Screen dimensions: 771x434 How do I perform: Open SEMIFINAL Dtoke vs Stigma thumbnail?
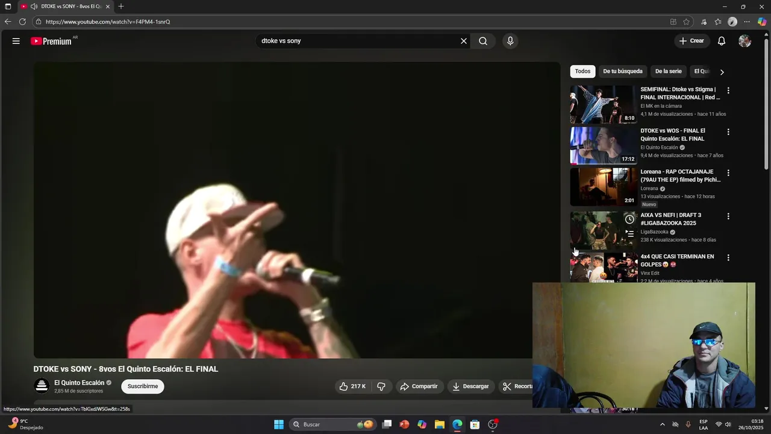pyautogui.click(x=604, y=104)
